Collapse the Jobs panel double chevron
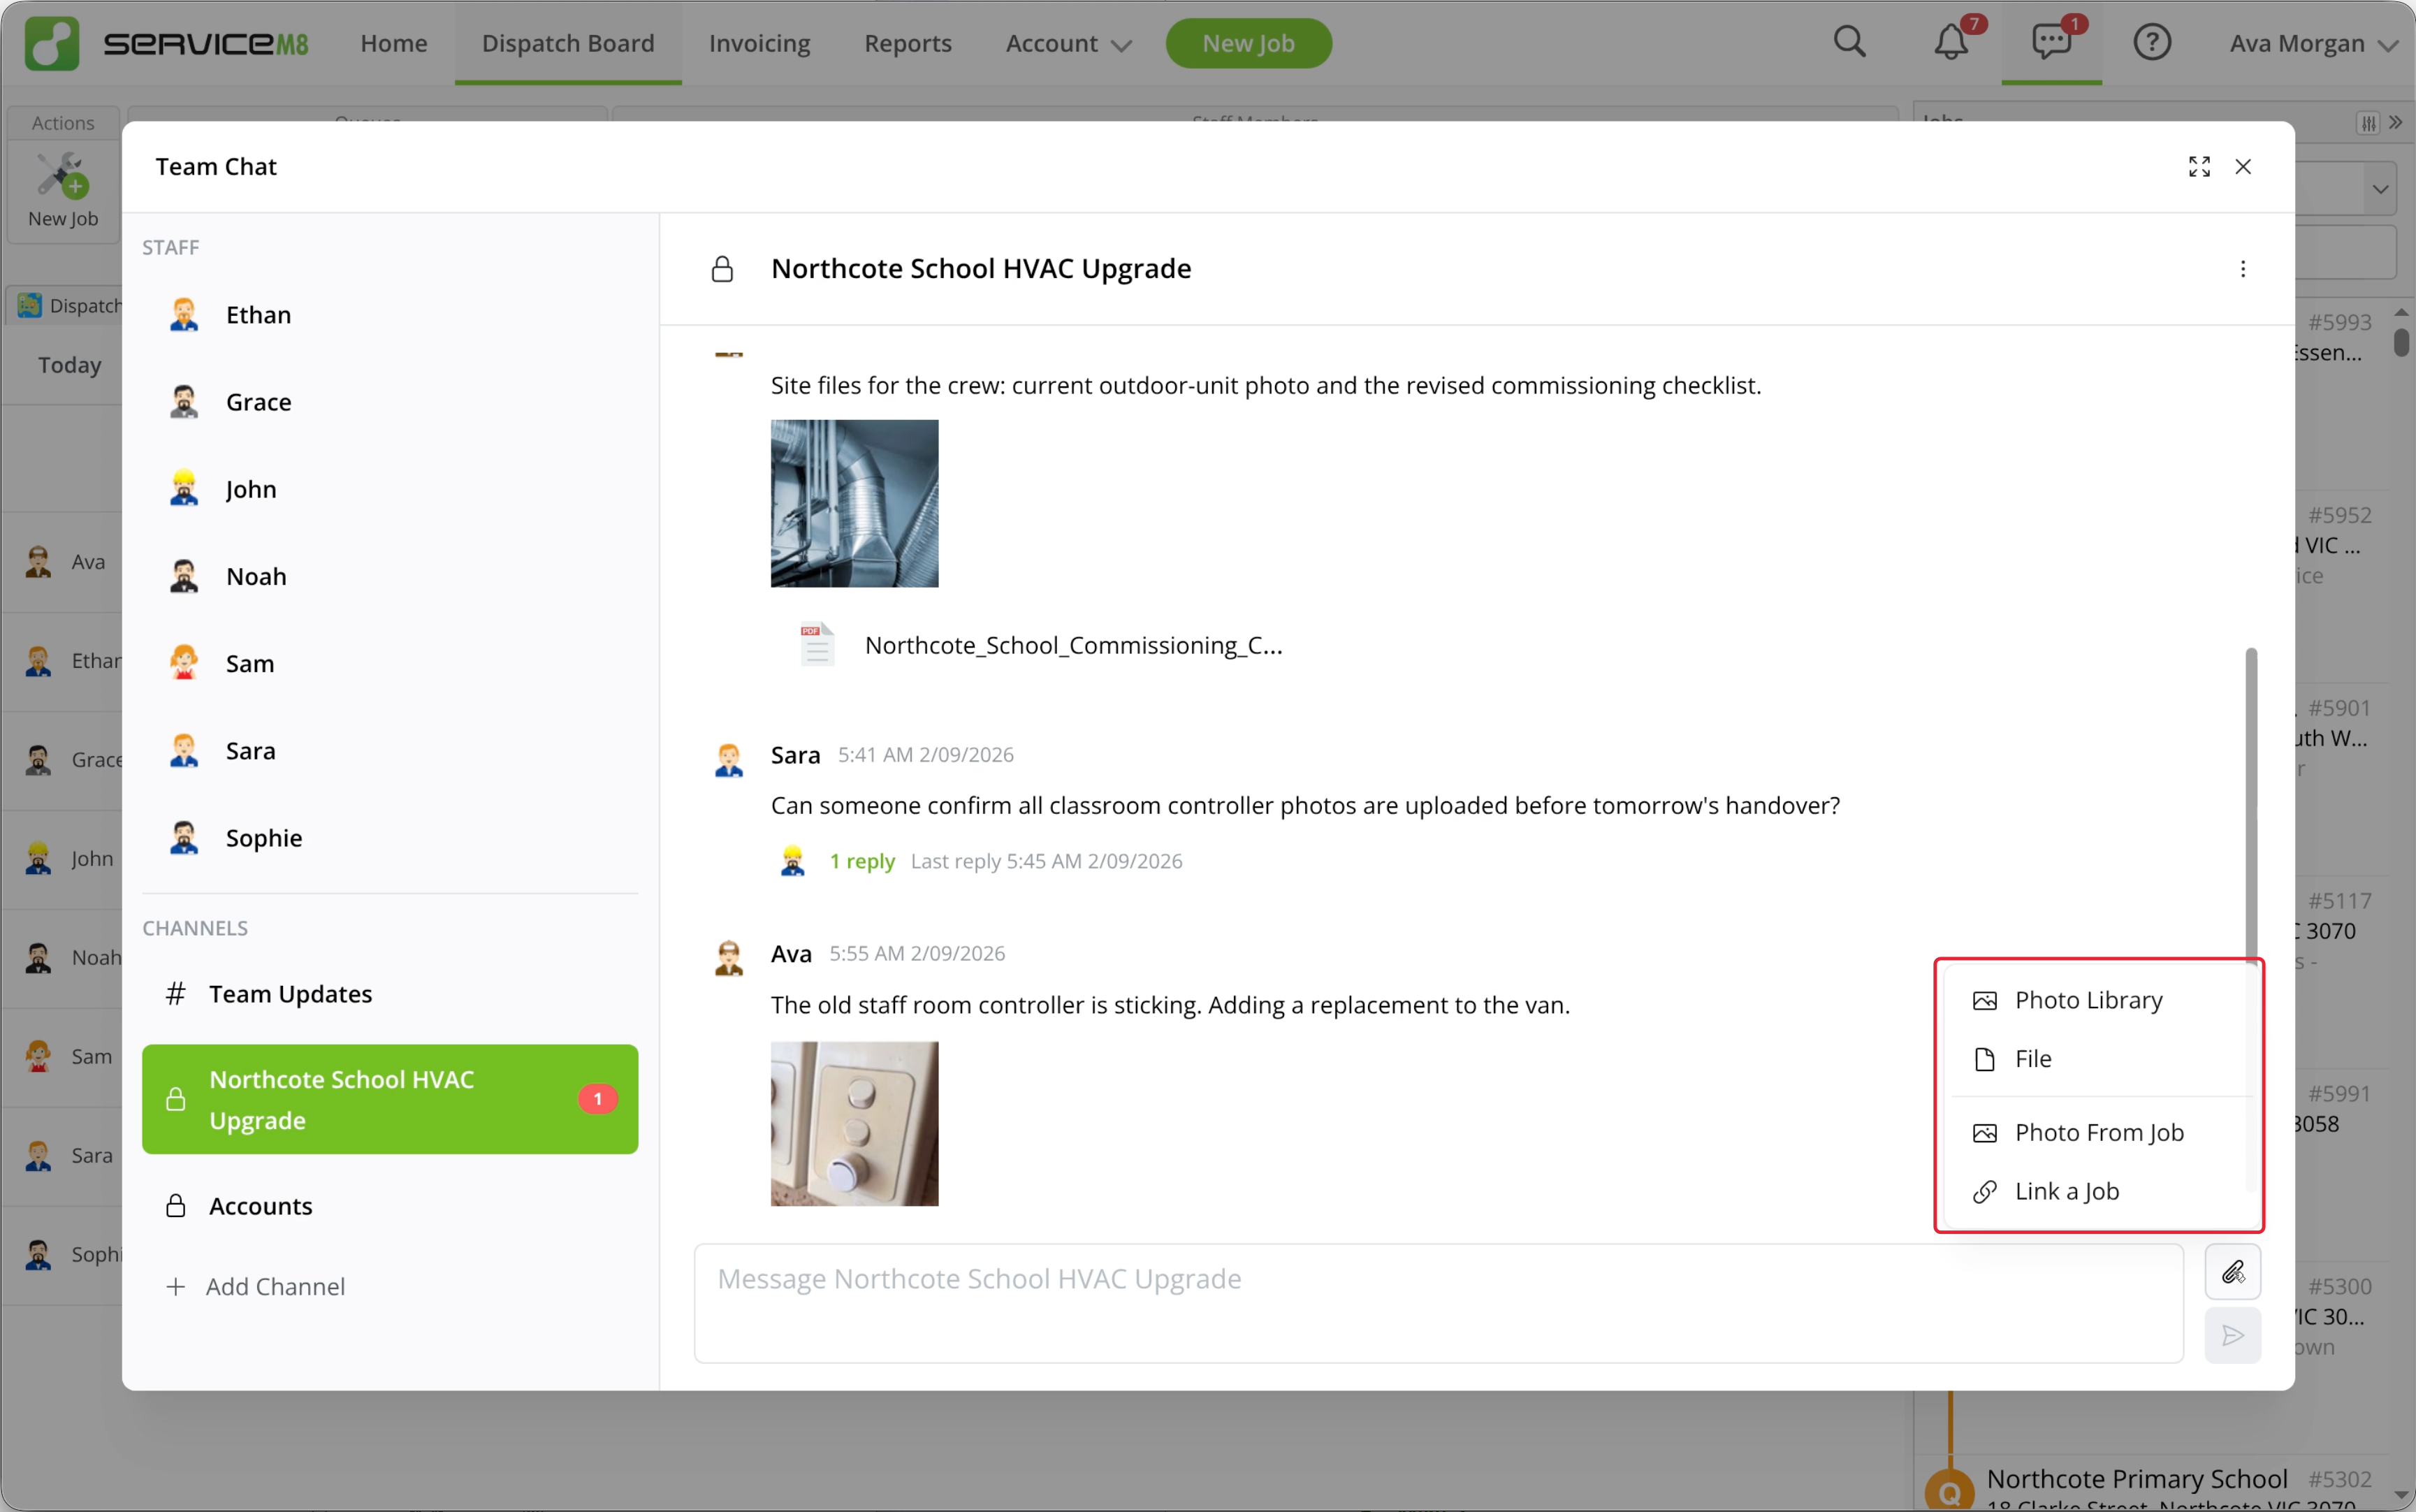This screenshot has height=1512, width=2416. point(2396,122)
